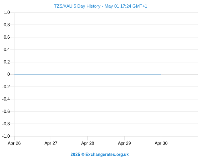Screen dimensions: 199x161
Task: Click the 1.0 y-axis label
Action: (x=7, y=12)
